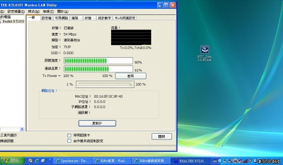This screenshot has height=165, width=283.
Task: Click the Windows Start button (開始)
Action: coord(12,161)
